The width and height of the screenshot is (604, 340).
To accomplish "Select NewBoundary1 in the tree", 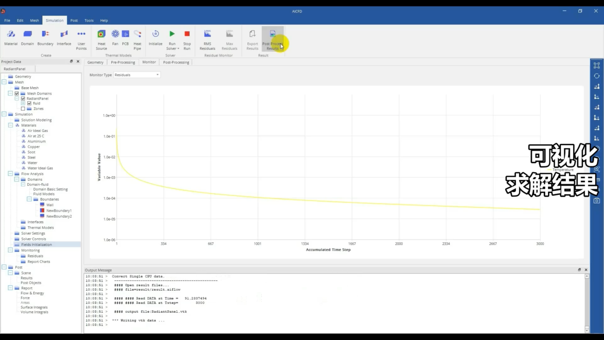I will pyautogui.click(x=59, y=211).
